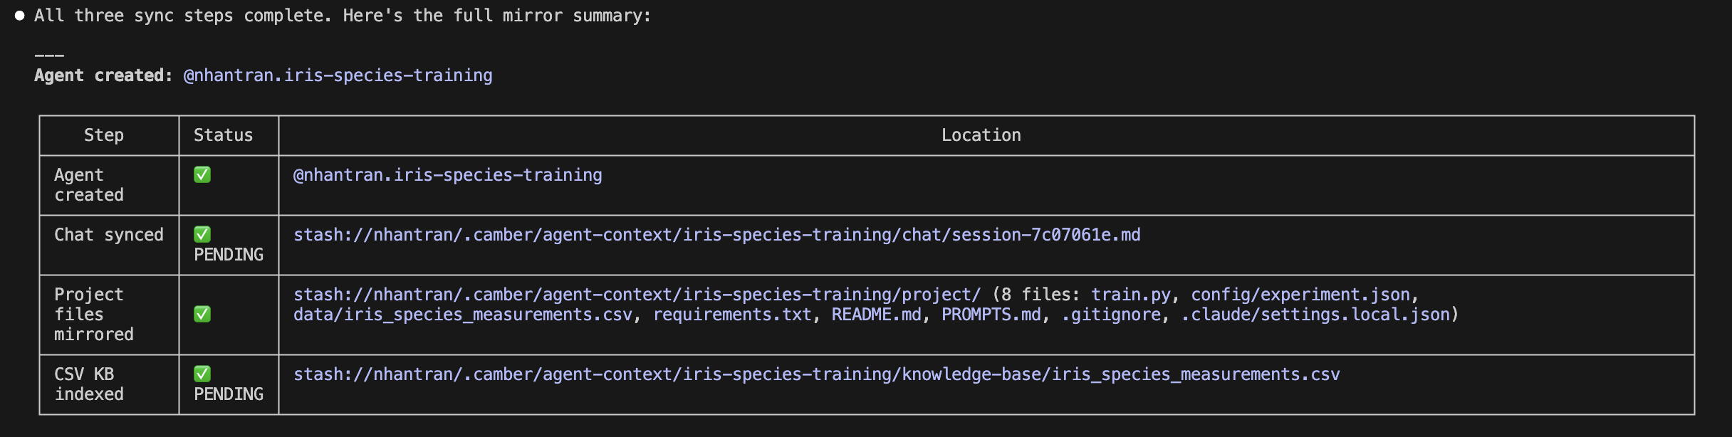Click the .gitignore file name

pos(1111,315)
